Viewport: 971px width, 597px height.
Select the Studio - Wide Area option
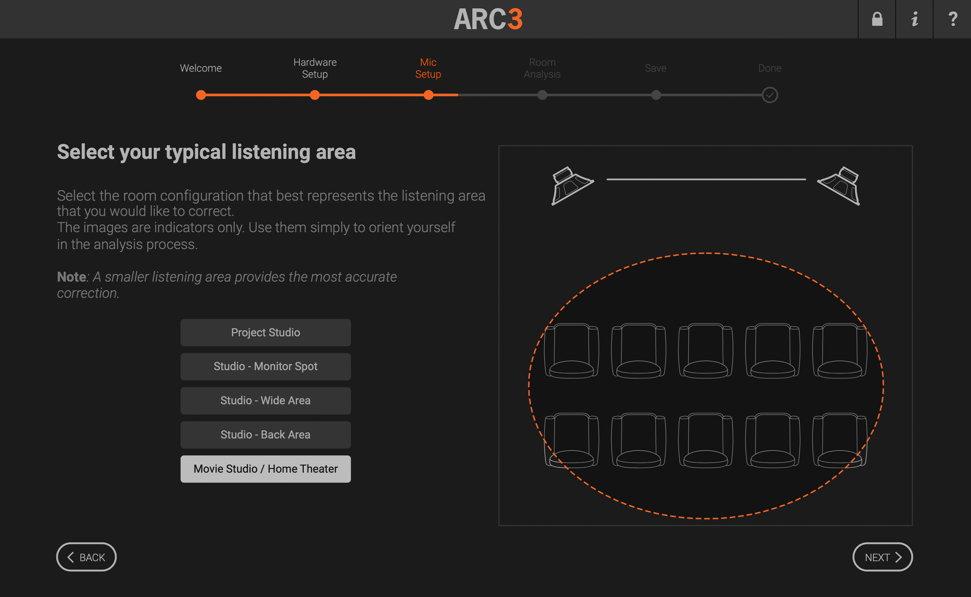point(265,400)
